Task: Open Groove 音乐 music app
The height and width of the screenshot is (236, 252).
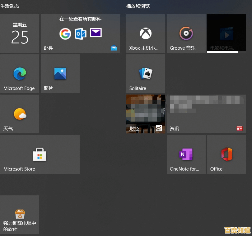Action: (186, 33)
